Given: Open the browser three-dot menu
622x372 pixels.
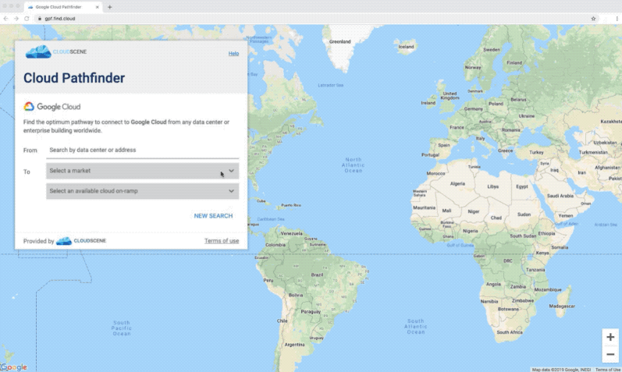Looking at the screenshot, I should (x=617, y=19).
